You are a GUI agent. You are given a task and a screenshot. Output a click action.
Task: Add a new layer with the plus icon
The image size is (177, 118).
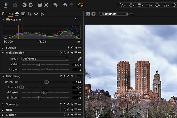pos(131,14)
